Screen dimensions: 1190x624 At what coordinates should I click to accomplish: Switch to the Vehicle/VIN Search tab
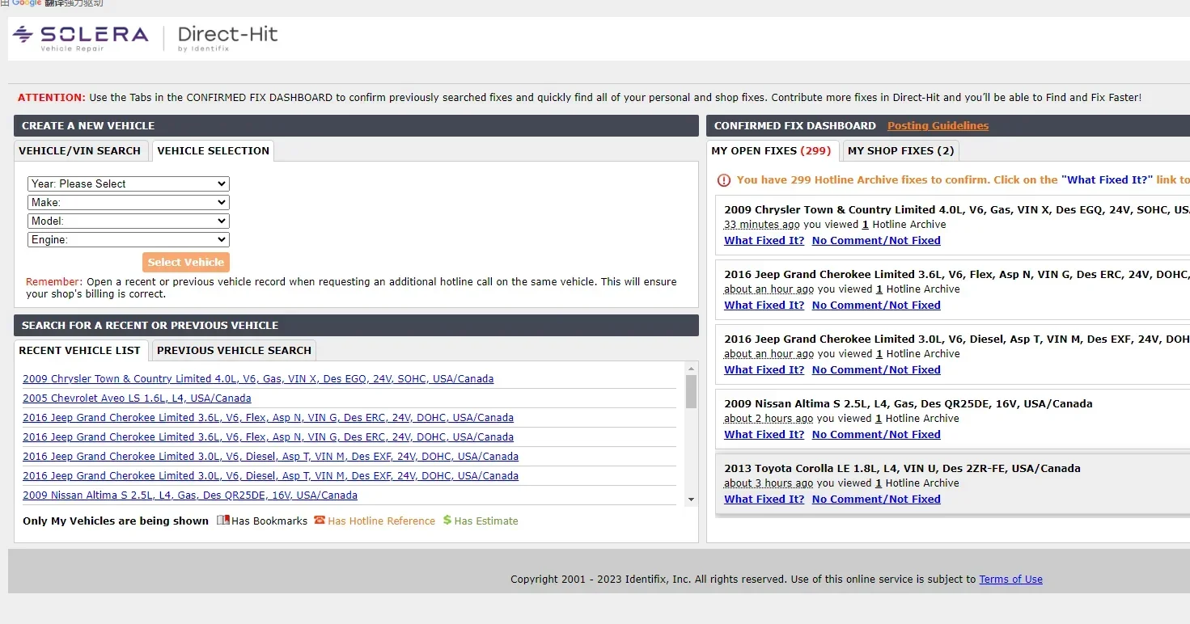point(80,150)
